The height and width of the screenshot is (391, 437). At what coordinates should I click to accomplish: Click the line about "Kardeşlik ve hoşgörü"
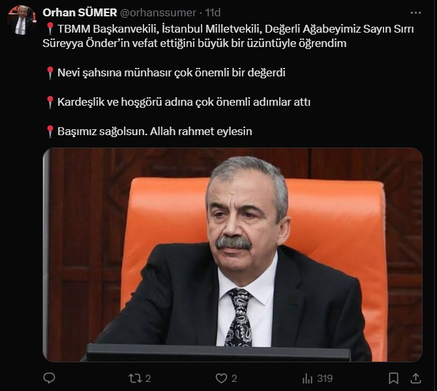[184, 102]
